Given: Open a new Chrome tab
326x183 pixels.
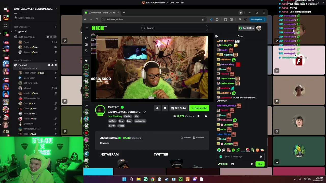Looking at the screenshot, I should pyautogui.click(x=124, y=12).
